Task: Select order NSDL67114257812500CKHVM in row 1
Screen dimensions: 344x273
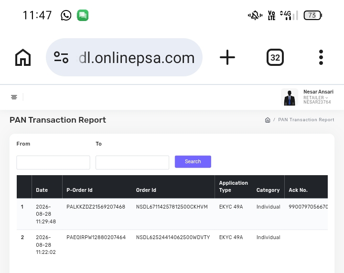Action: tap(172, 207)
